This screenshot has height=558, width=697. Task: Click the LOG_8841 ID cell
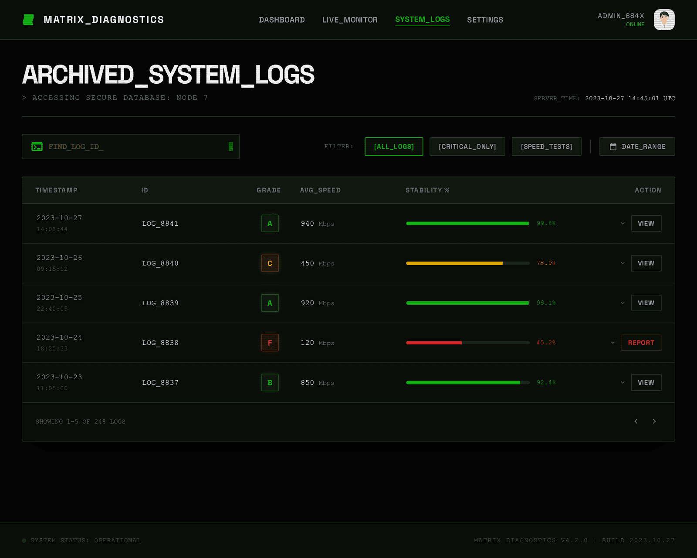pyautogui.click(x=160, y=224)
